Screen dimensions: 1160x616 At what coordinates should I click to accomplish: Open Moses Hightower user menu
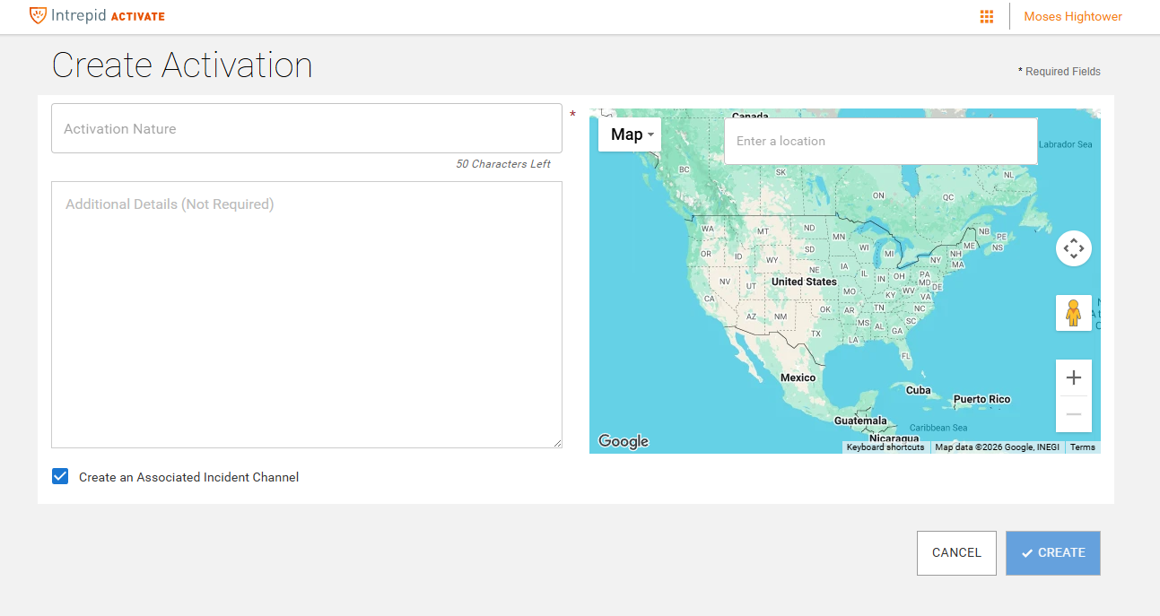(1073, 16)
